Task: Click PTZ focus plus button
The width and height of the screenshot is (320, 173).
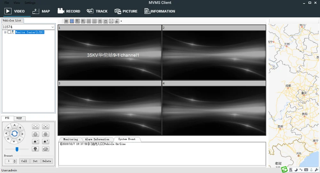Action: (45, 134)
